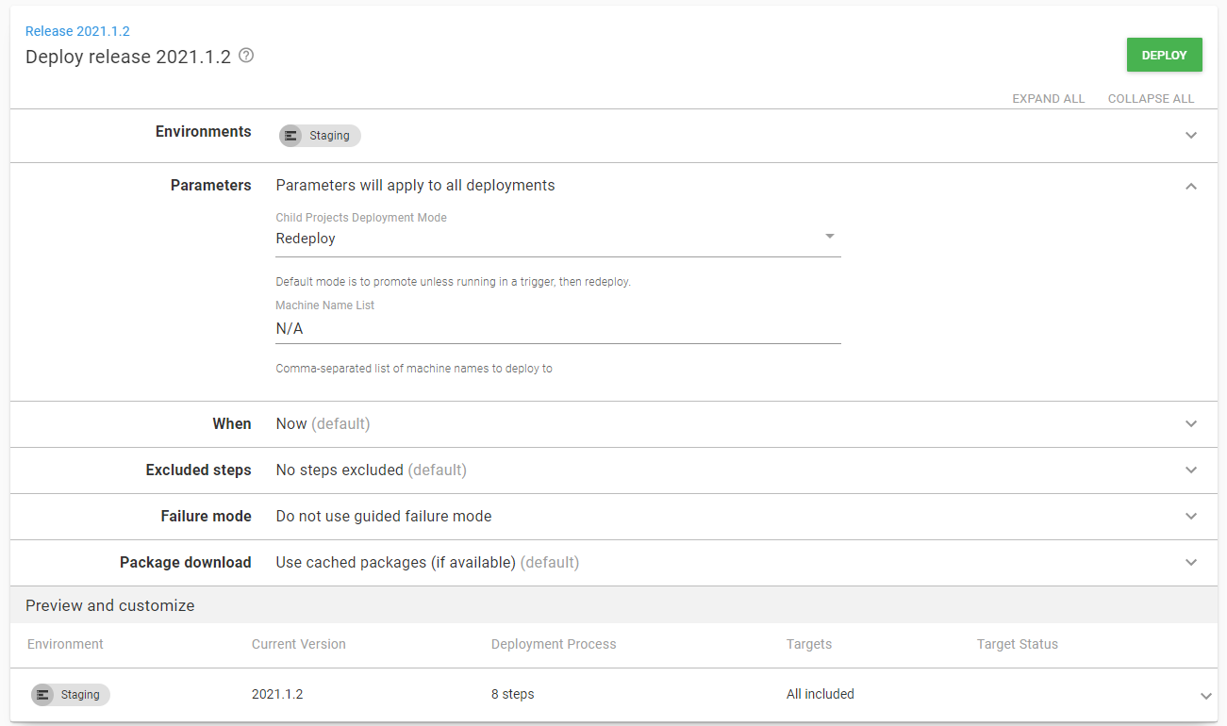
Task: Collapse the Parameters section
Action: tap(1190, 186)
